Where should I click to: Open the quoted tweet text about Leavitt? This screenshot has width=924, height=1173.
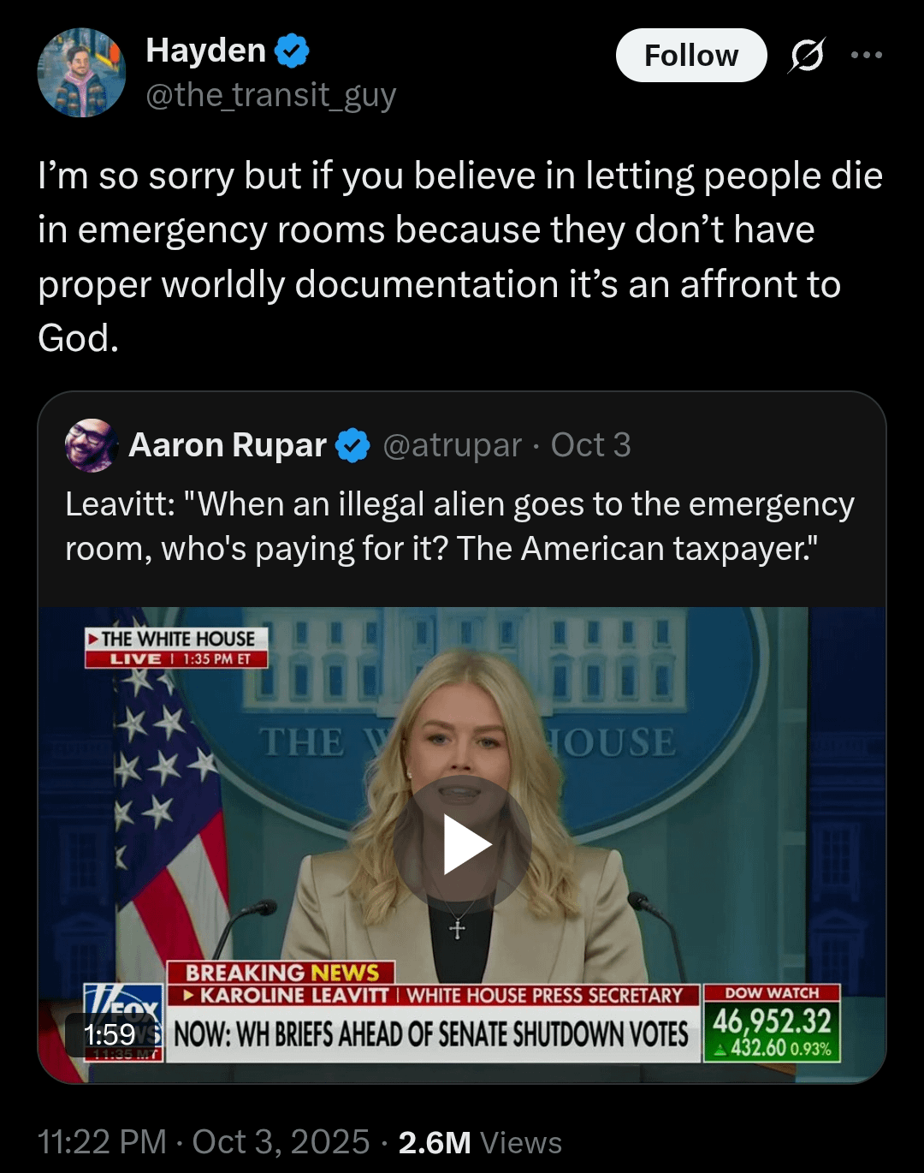[x=460, y=527]
